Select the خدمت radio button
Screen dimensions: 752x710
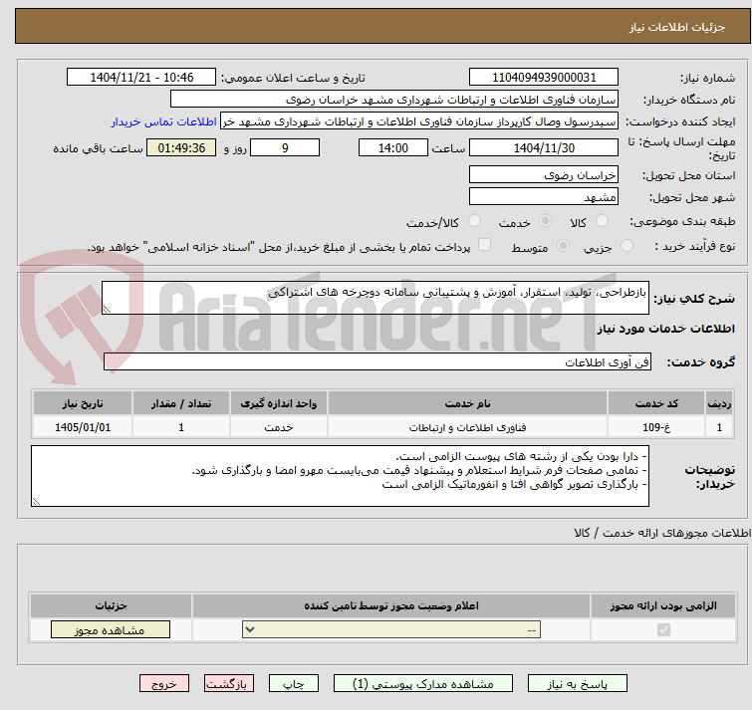(545, 221)
